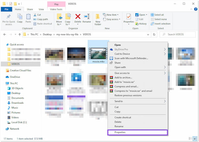Click Edit in the Open group
Viewport: 199px width, 142px height.
pos(139,19)
